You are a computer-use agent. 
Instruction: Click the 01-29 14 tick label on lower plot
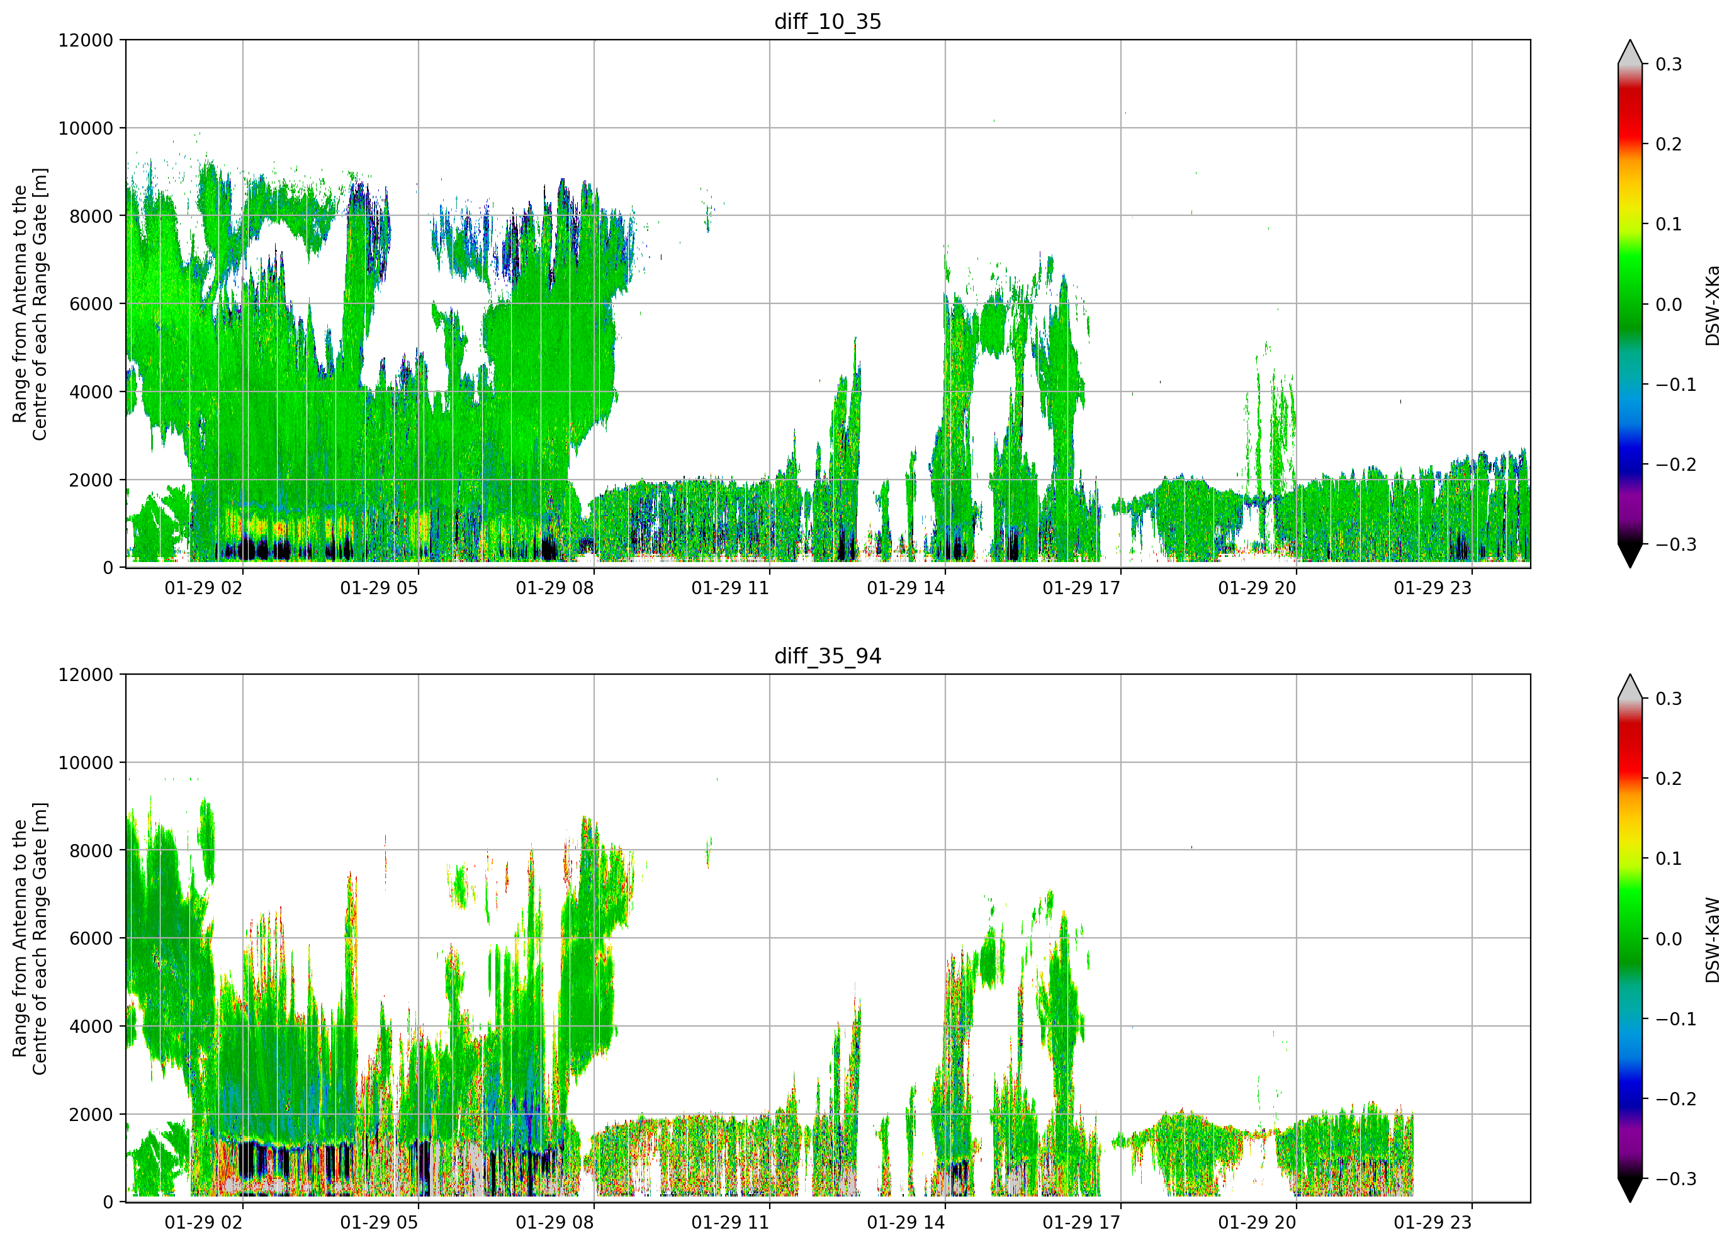point(906,1223)
